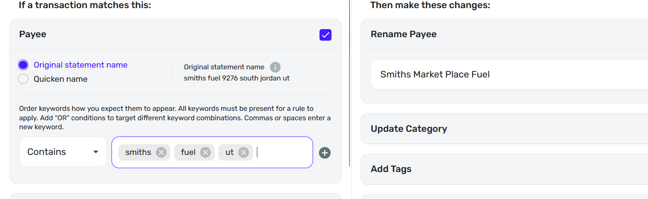Remove the "smiths" keyword chip

coord(161,152)
